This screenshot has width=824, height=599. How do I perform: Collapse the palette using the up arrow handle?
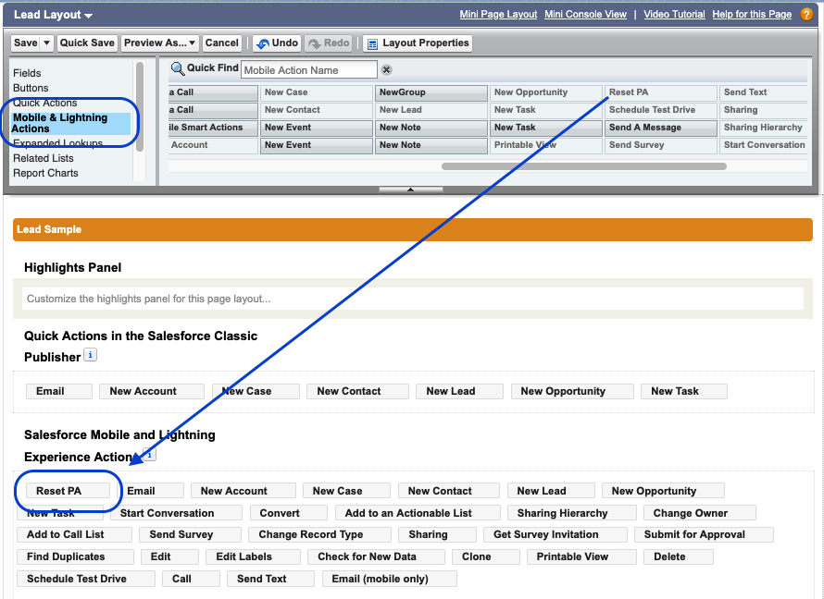pyautogui.click(x=410, y=189)
